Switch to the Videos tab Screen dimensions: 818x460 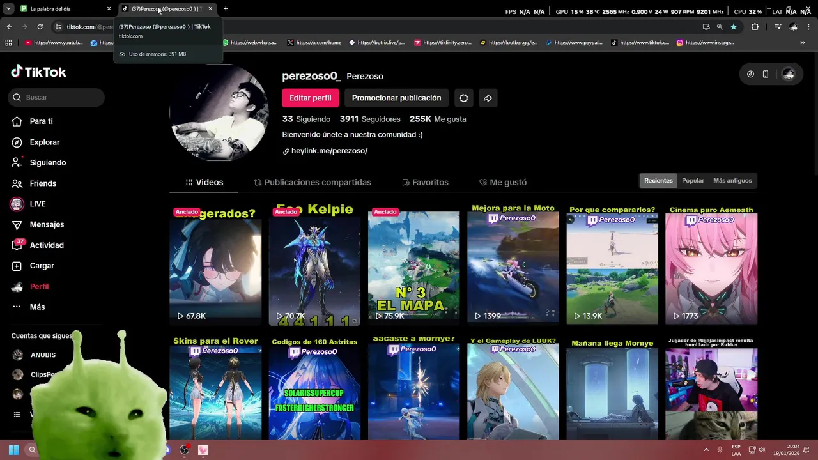(x=204, y=182)
